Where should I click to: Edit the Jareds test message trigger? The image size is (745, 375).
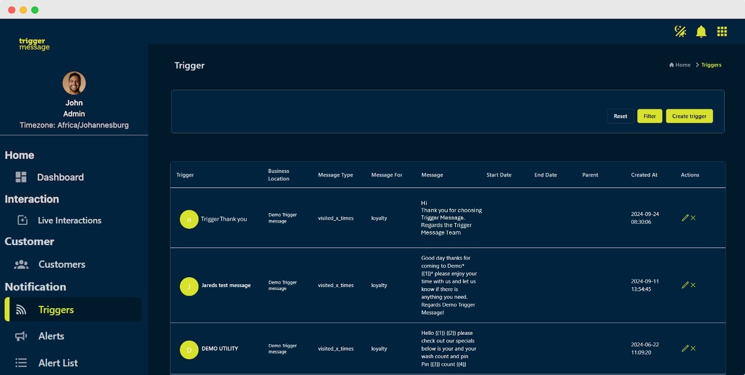tap(685, 285)
